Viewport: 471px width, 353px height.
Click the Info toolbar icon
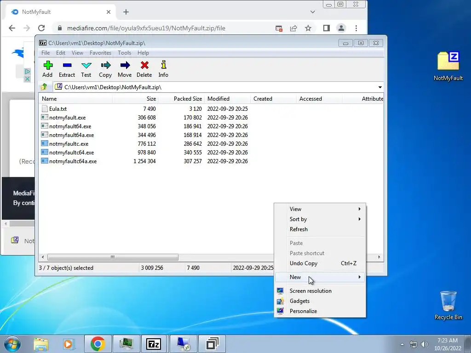[x=163, y=65]
